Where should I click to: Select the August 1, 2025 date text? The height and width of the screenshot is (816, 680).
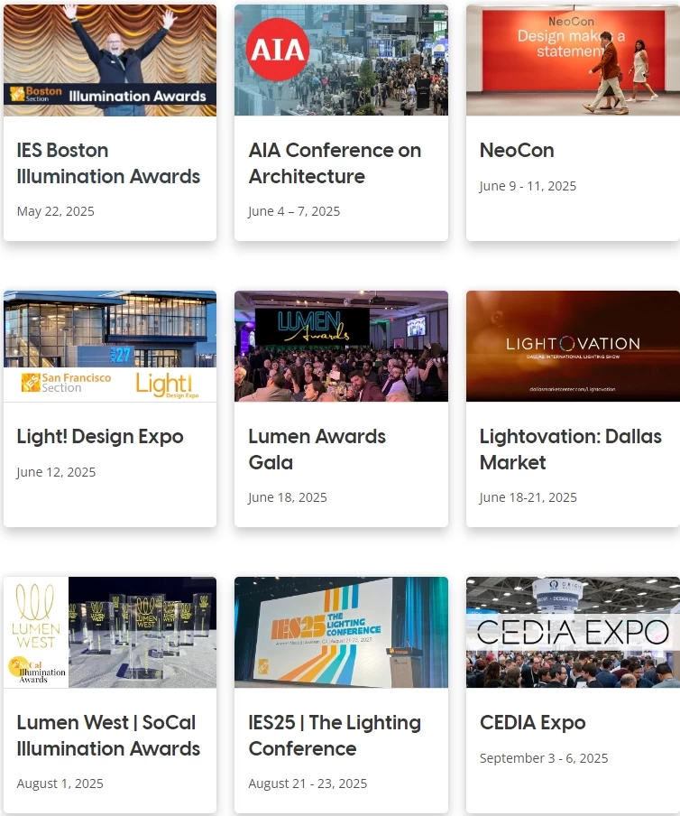coord(60,784)
